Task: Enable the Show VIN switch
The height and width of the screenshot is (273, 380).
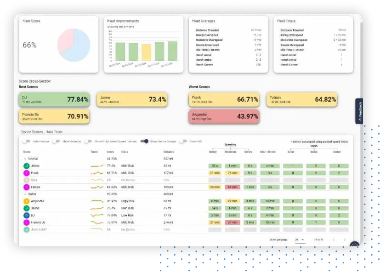Action: pos(183,142)
